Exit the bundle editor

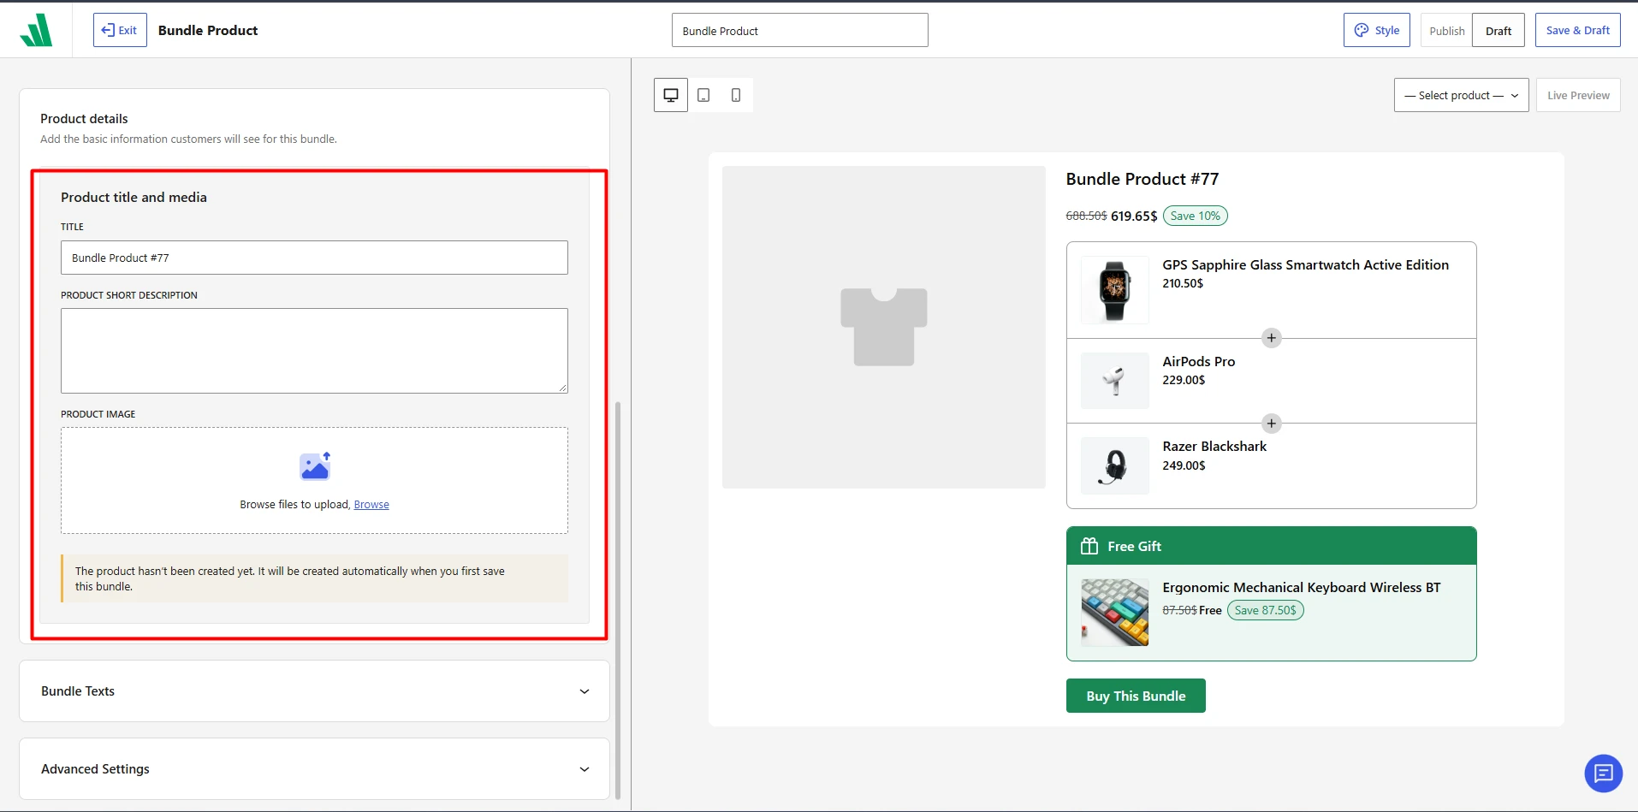tap(120, 30)
